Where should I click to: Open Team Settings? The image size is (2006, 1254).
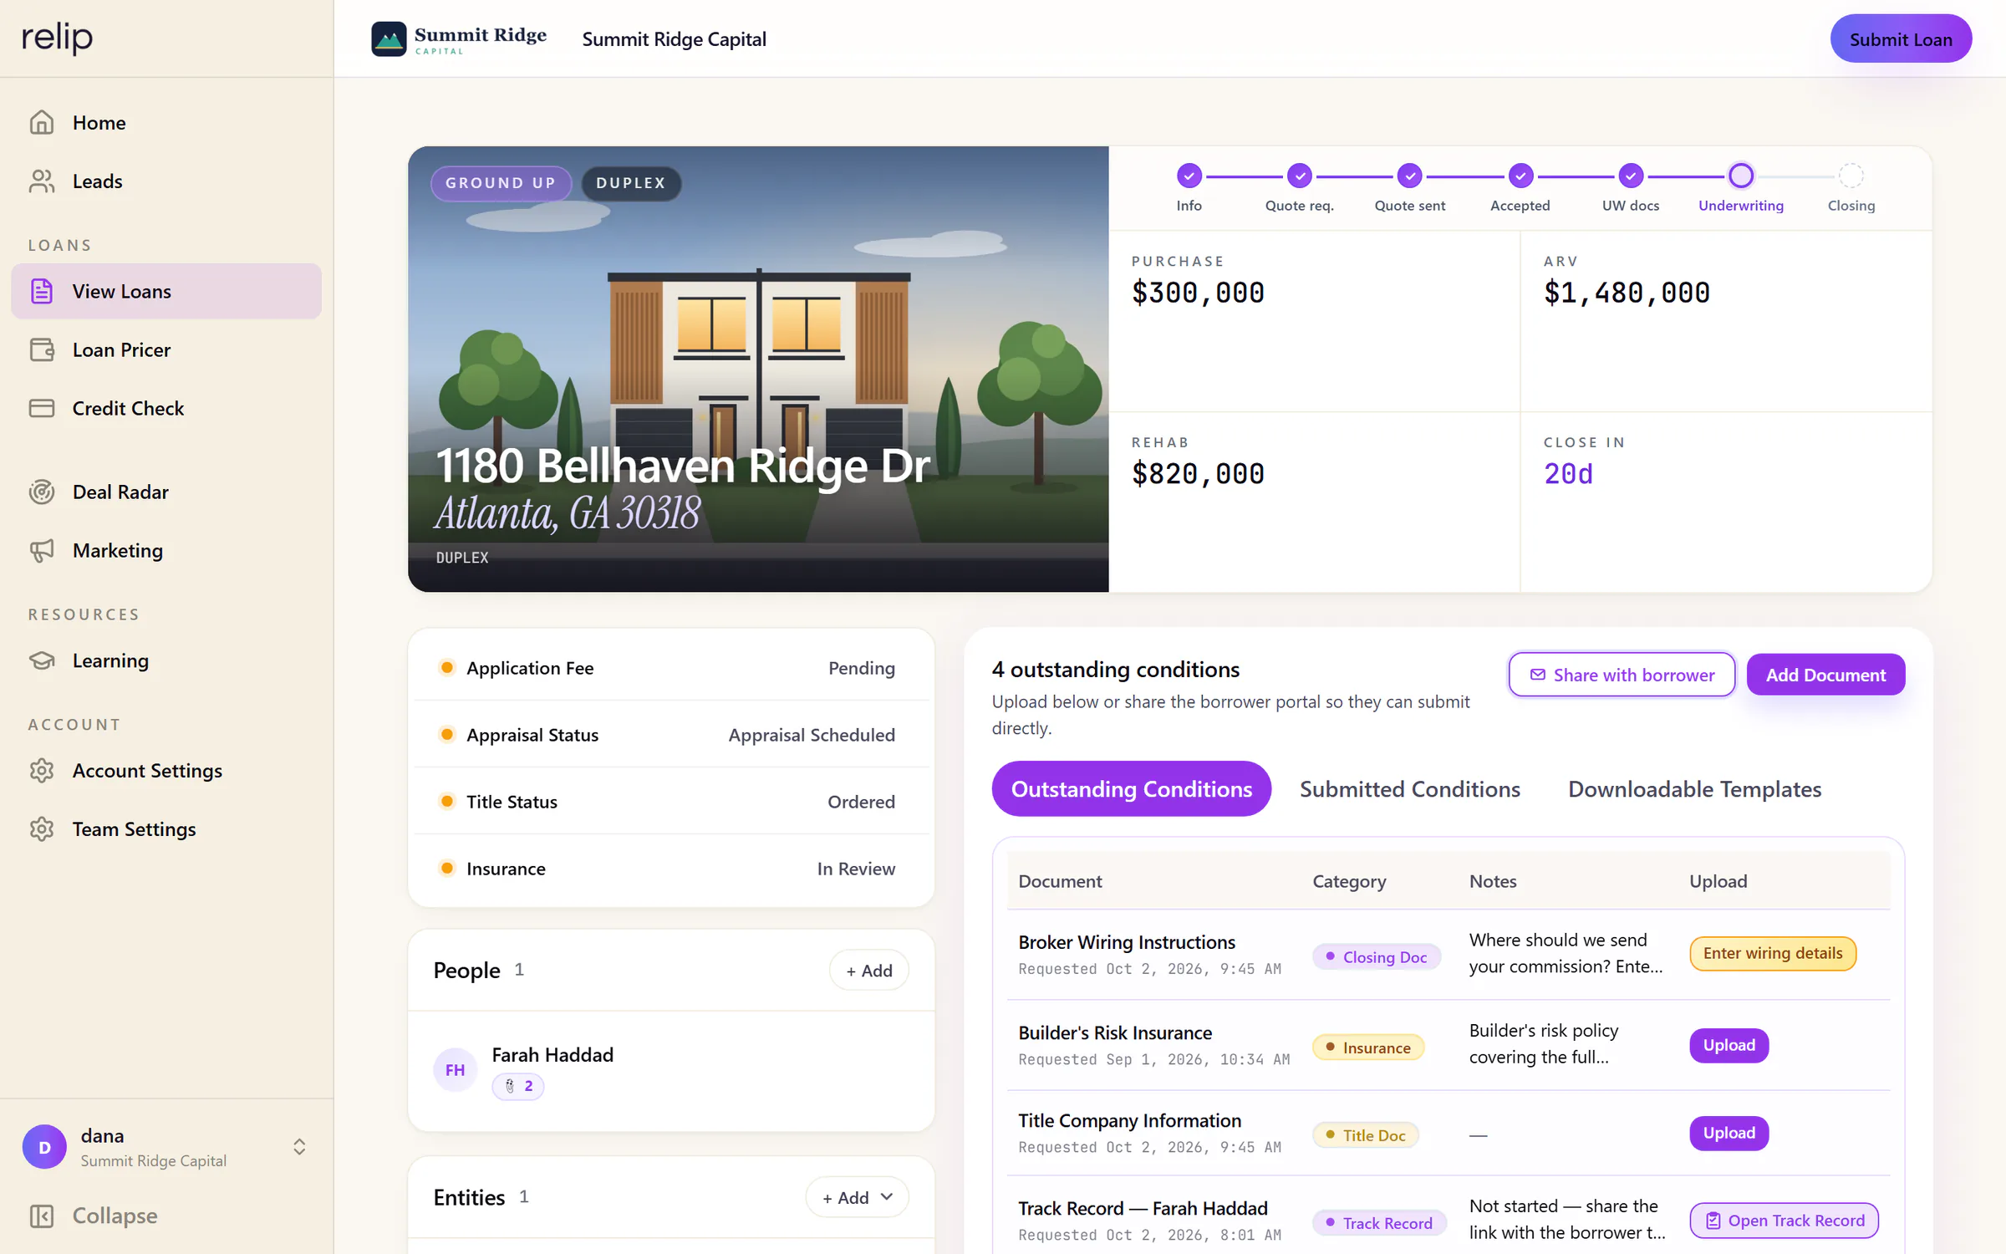click(x=166, y=828)
